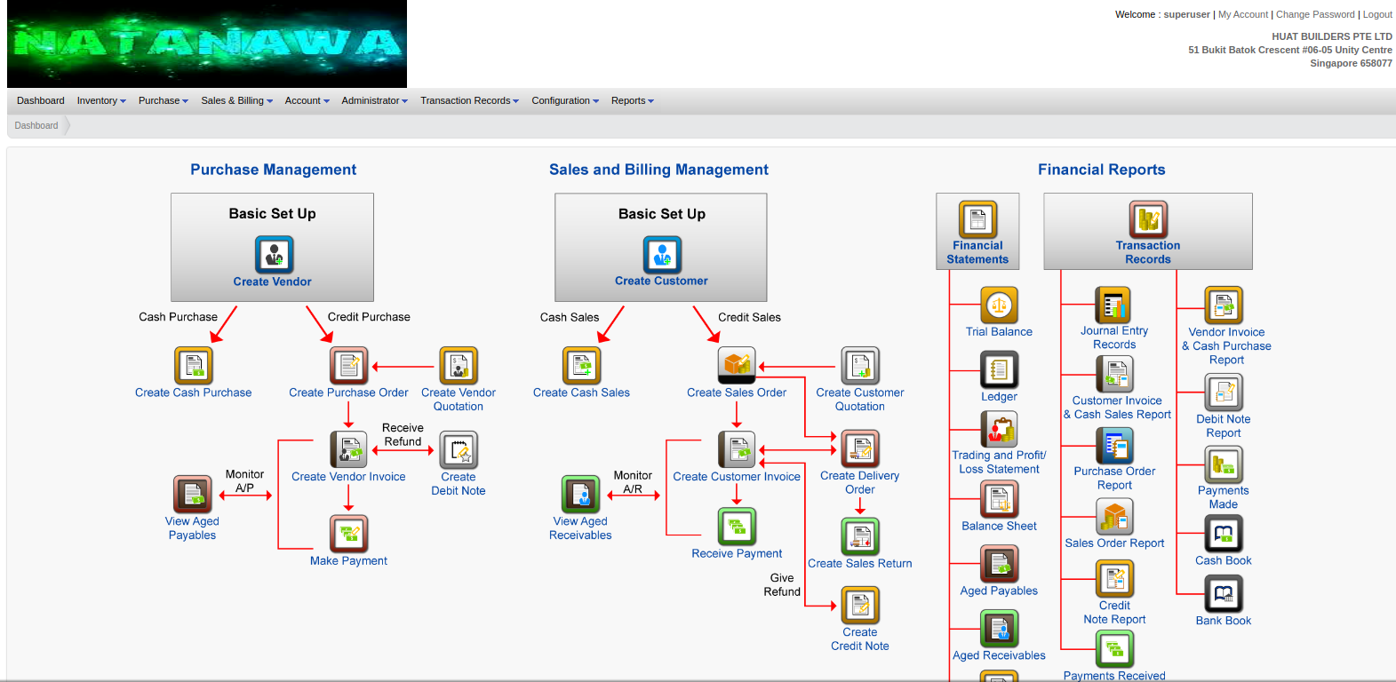Open the Create Delivery Order icon
This screenshot has height=682, width=1396.
pos(859,449)
